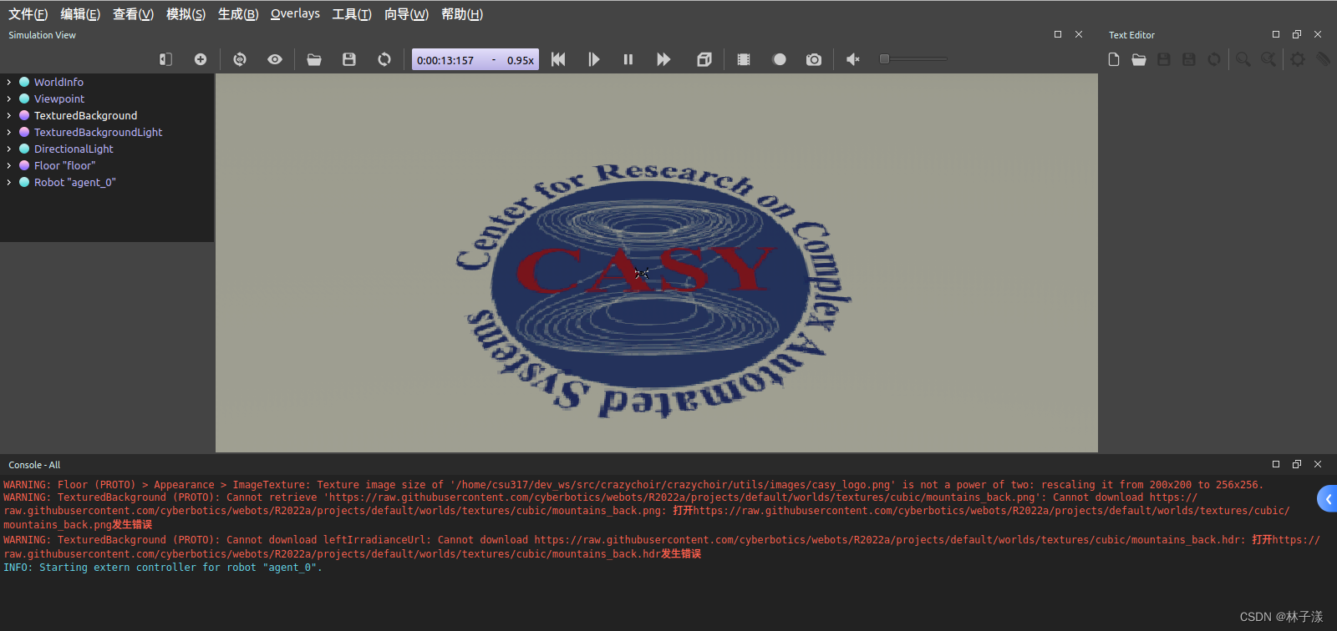Open the 编辑(E) menu
This screenshot has height=631, width=1337.
pos(80,14)
